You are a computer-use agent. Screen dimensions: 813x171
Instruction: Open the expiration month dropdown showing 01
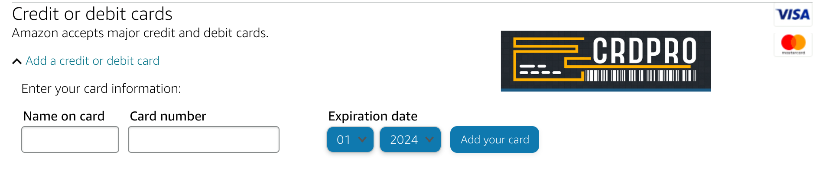[x=350, y=139]
